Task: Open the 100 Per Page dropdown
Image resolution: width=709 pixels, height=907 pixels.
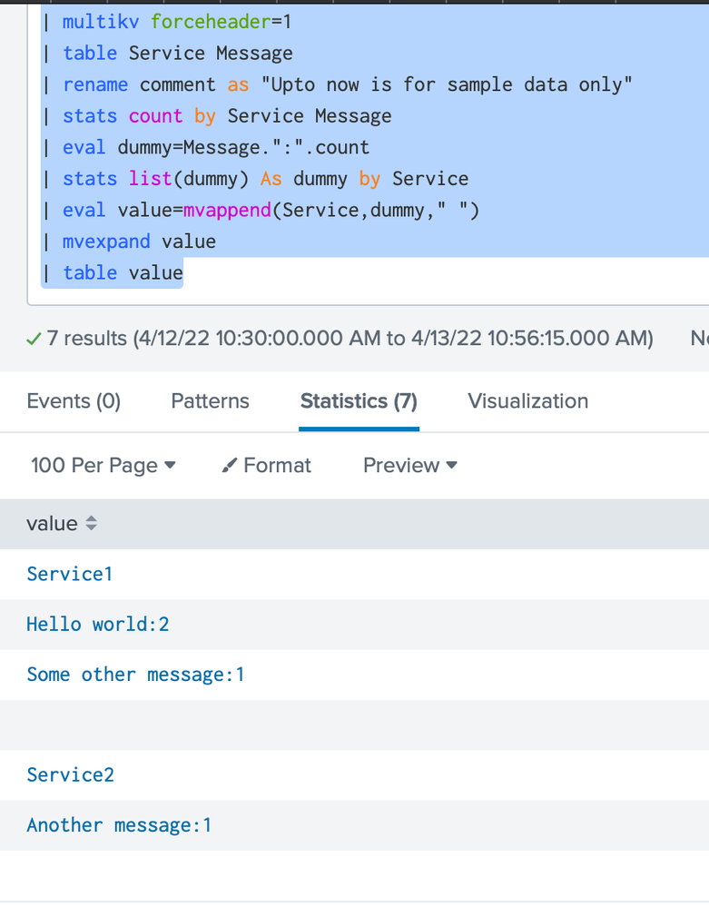Action: (103, 466)
